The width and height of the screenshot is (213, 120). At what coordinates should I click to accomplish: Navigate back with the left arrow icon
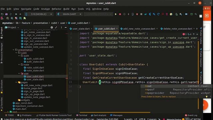[16, 14]
